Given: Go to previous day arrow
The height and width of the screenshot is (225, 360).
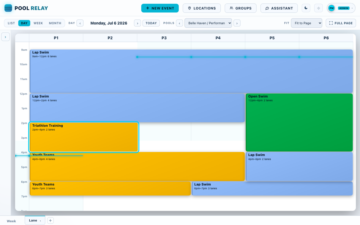Looking at the screenshot, I should click(x=80, y=23).
